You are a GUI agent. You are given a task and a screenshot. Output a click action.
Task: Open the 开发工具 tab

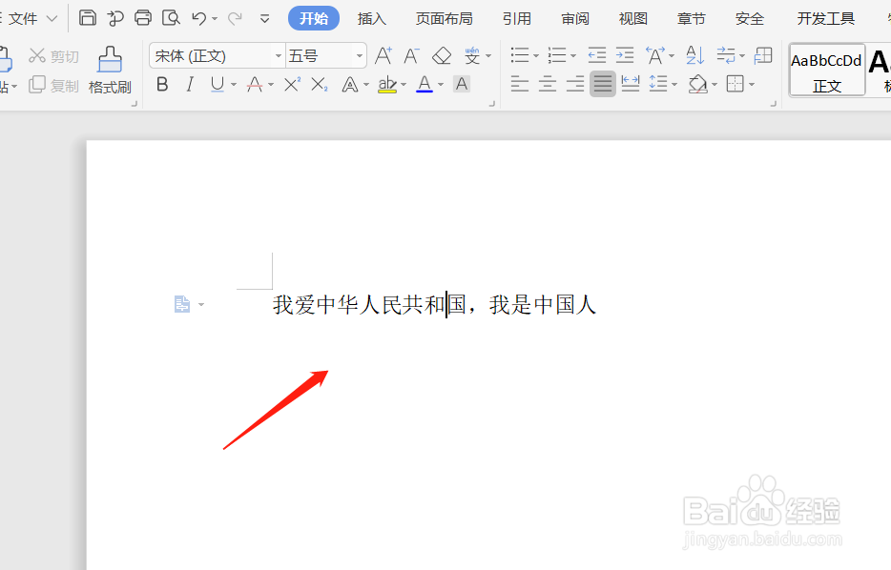click(825, 19)
